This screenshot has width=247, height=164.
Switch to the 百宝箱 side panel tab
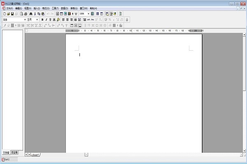(x=14, y=152)
